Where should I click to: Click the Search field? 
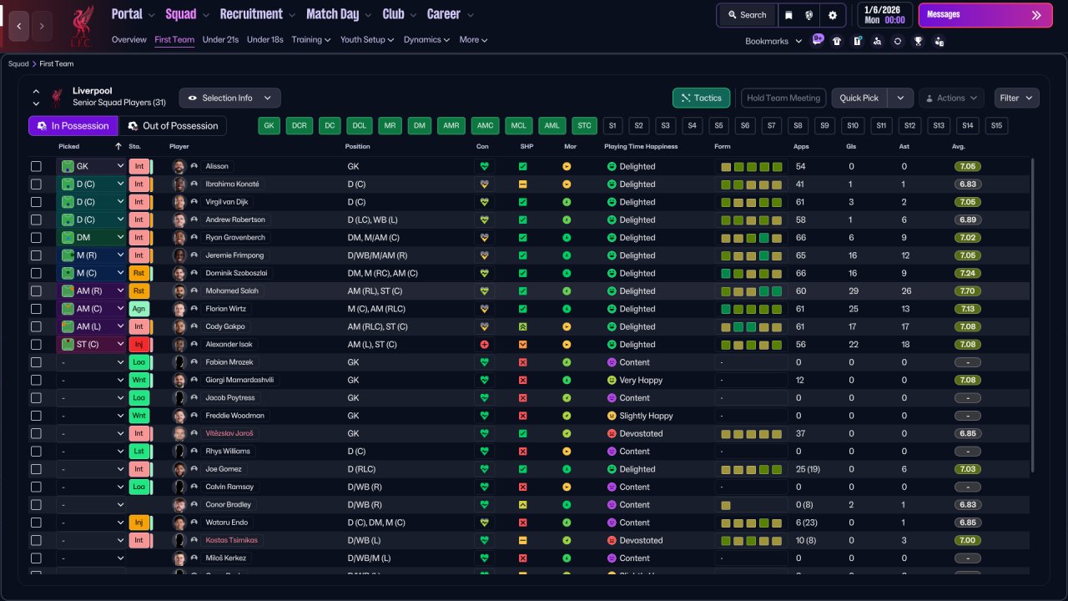click(x=746, y=15)
